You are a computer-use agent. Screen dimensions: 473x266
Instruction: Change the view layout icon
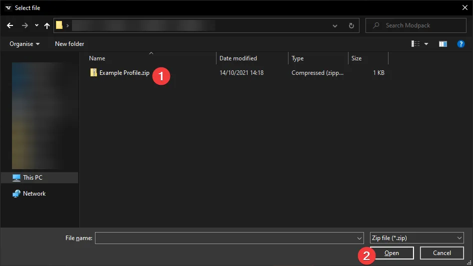(415, 44)
